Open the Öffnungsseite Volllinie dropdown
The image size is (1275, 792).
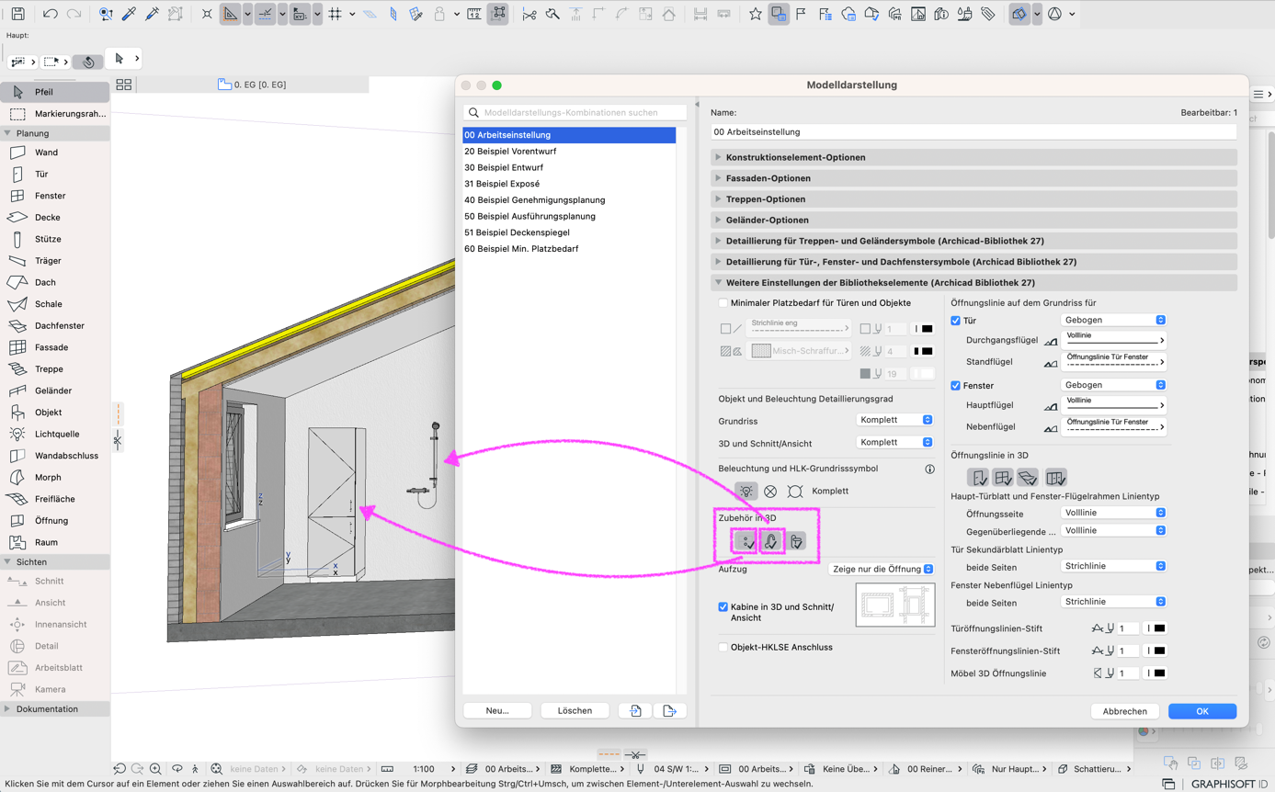point(1114,513)
